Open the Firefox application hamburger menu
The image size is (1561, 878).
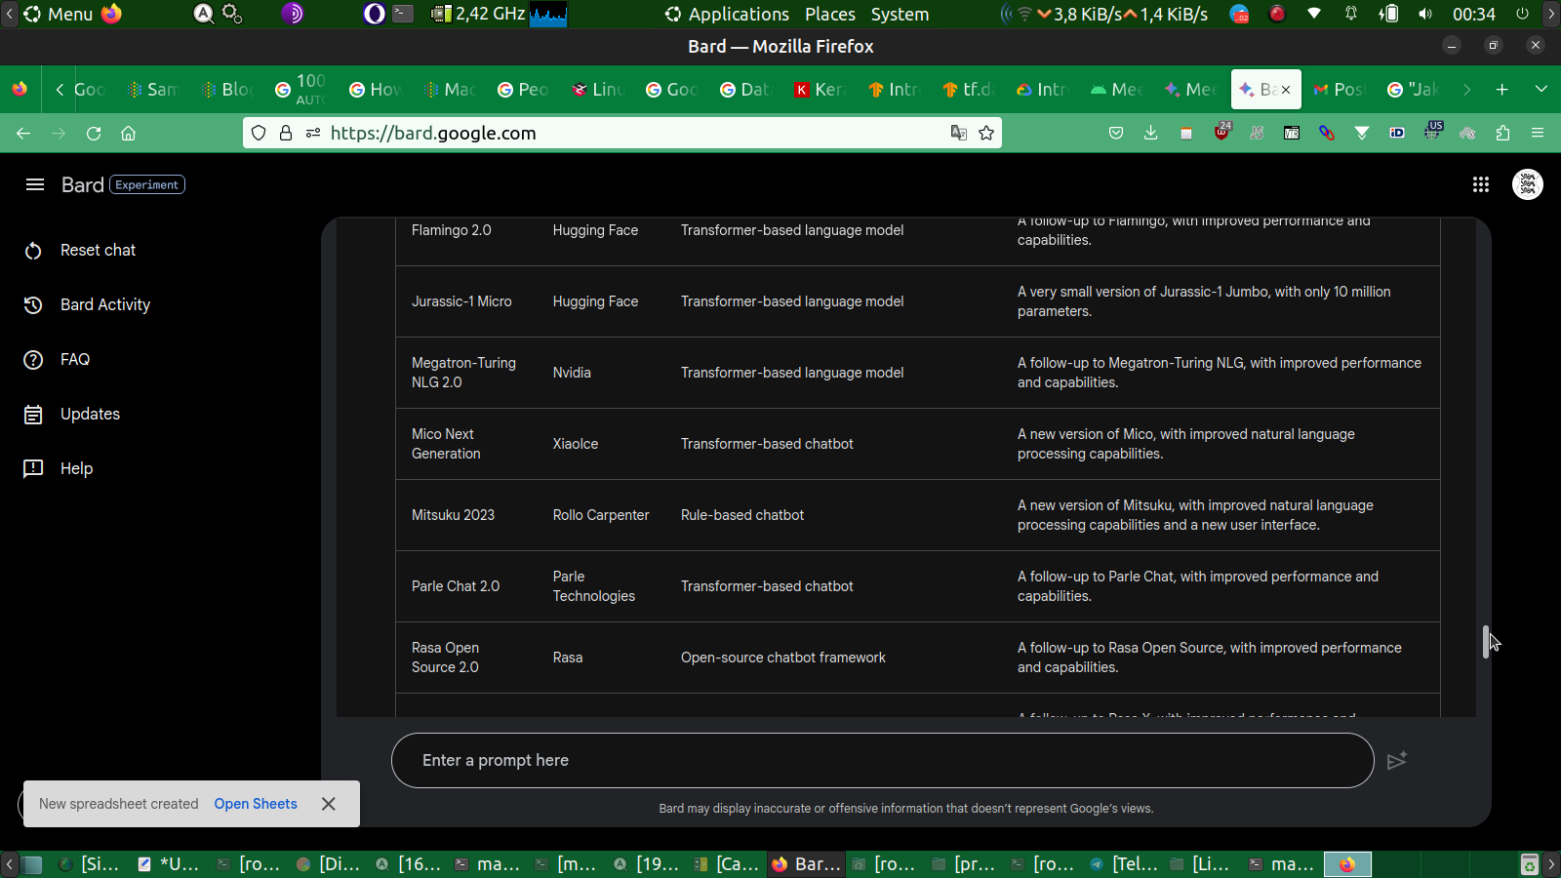(1538, 133)
